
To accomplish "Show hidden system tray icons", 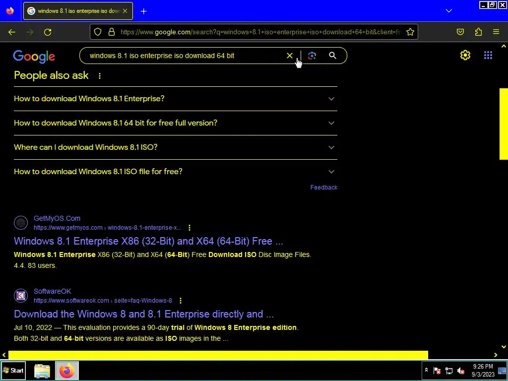I will [426, 370].
